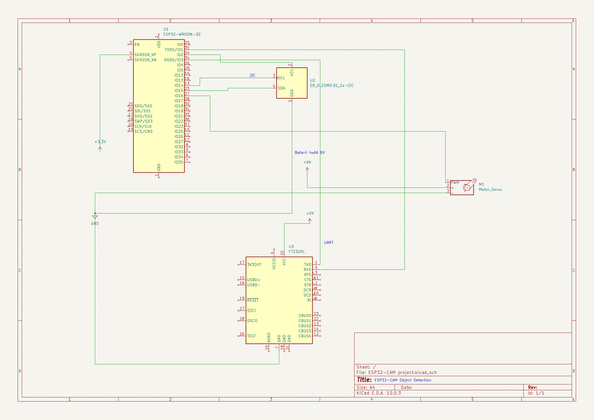Image resolution: width=594 pixels, height=420 pixels.
Task: Click the IO14 pin label on U1
Action: coord(179,85)
